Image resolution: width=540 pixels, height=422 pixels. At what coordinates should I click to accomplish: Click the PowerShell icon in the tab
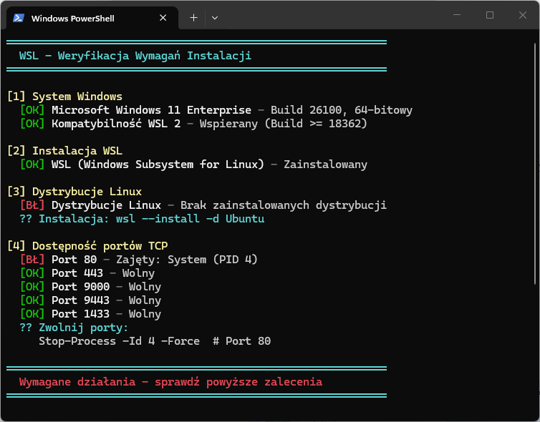[19, 18]
